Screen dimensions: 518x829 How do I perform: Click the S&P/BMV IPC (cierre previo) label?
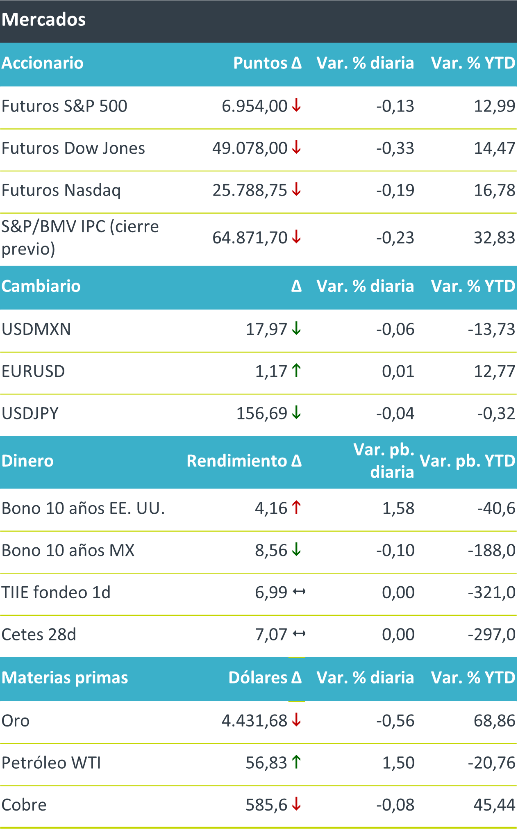(x=80, y=238)
